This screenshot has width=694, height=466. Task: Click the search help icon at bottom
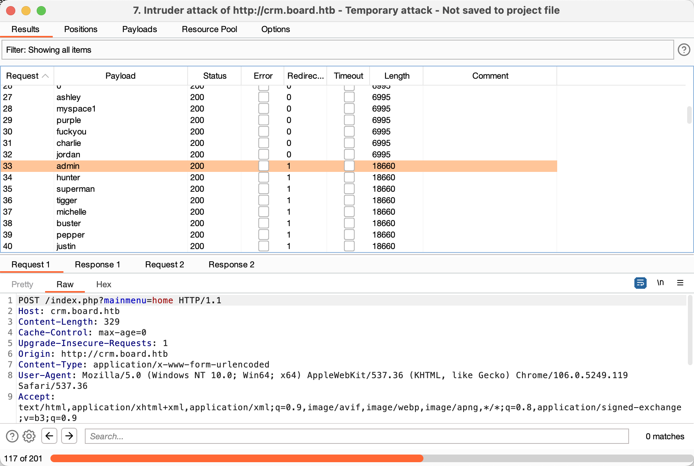12,436
